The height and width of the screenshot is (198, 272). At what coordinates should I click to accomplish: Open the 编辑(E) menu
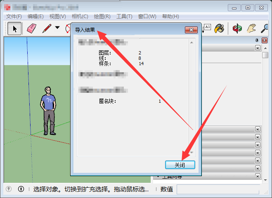[35, 16]
